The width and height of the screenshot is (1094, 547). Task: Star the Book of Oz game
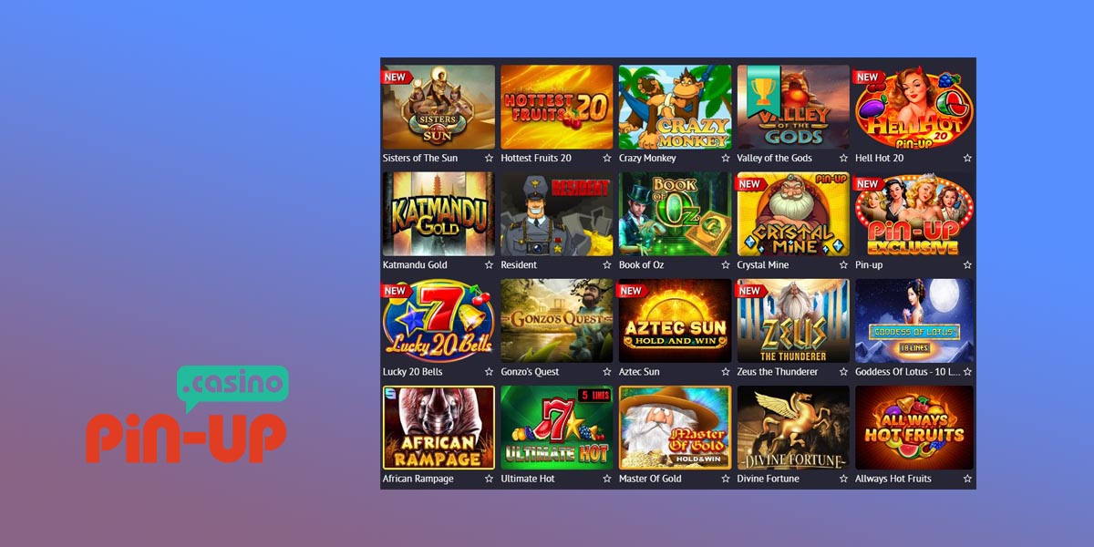click(x=726, y=265)
